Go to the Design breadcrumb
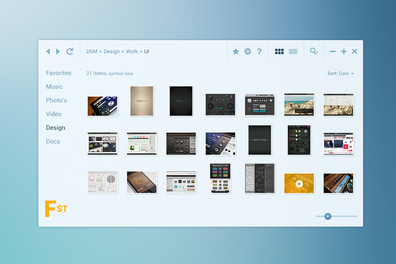This screenshot has width=396, height=264. [112, 51]
